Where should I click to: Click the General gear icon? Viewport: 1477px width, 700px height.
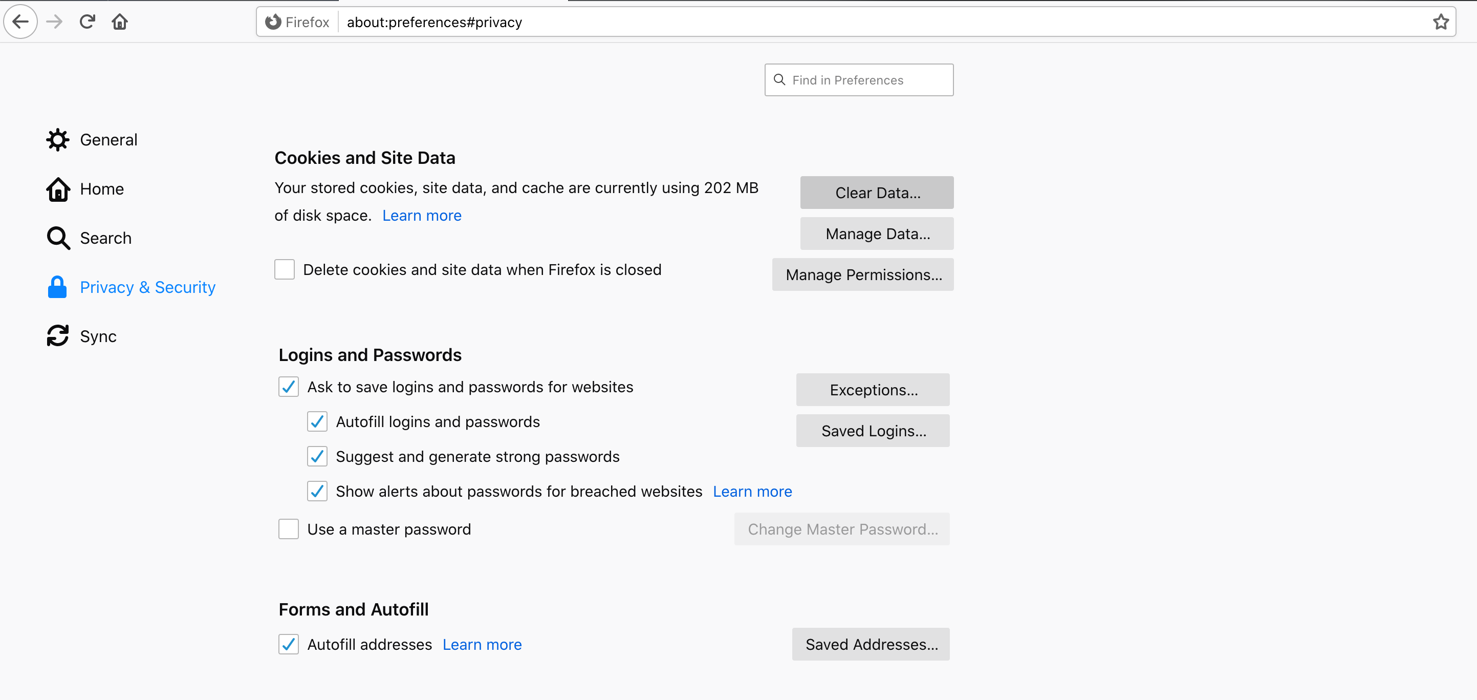click(57, 139)
